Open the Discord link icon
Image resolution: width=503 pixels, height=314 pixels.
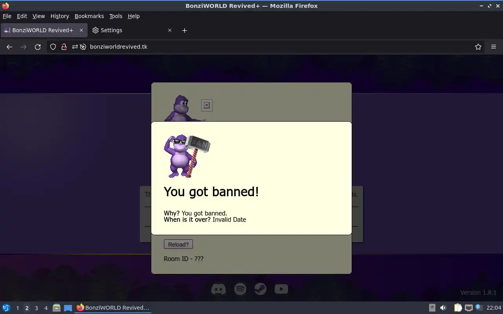[218, 289]
